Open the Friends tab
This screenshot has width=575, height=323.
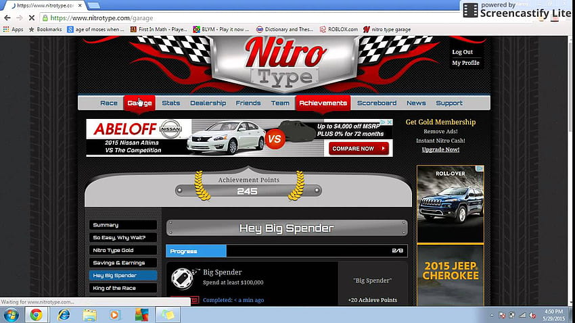(x=248, y=103)
